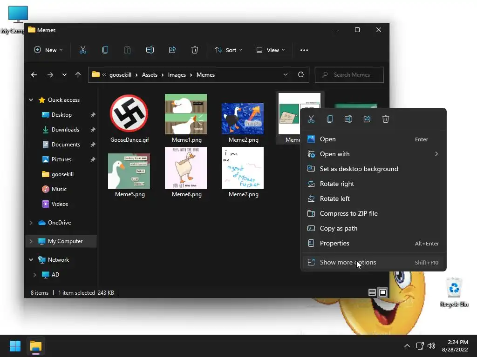This screenshot has width=477, height=357.
Task: Click the Share icon in the context menu
Action: click(x=367, y=119)
